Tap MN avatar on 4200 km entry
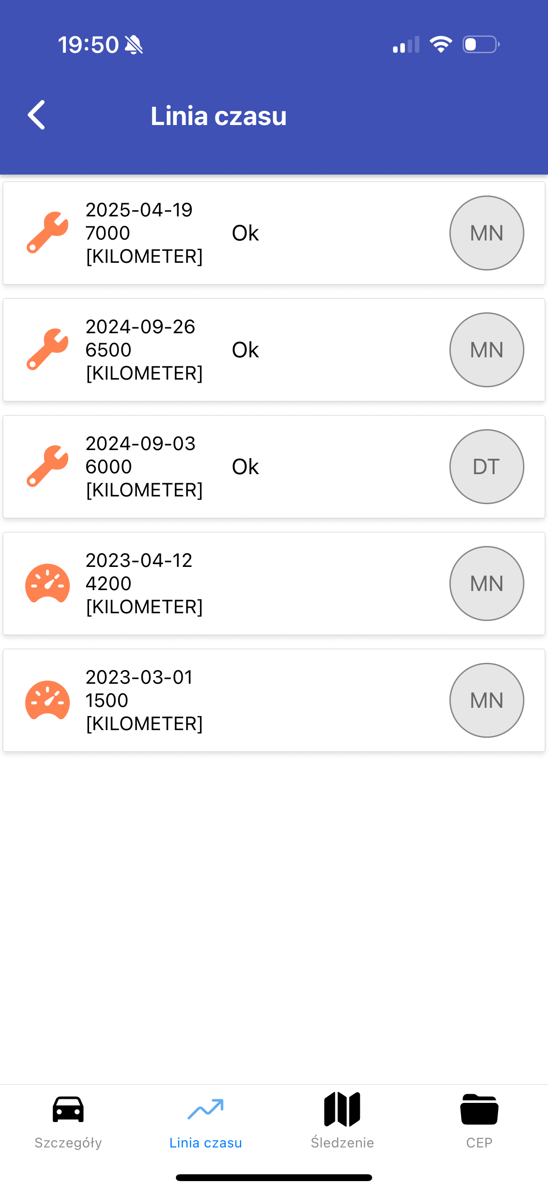The image size is (548, 1192). [x=487, y=584]
